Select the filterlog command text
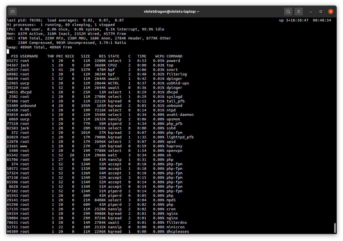This screenshot has height=241, width=343. tap(177, 74)
